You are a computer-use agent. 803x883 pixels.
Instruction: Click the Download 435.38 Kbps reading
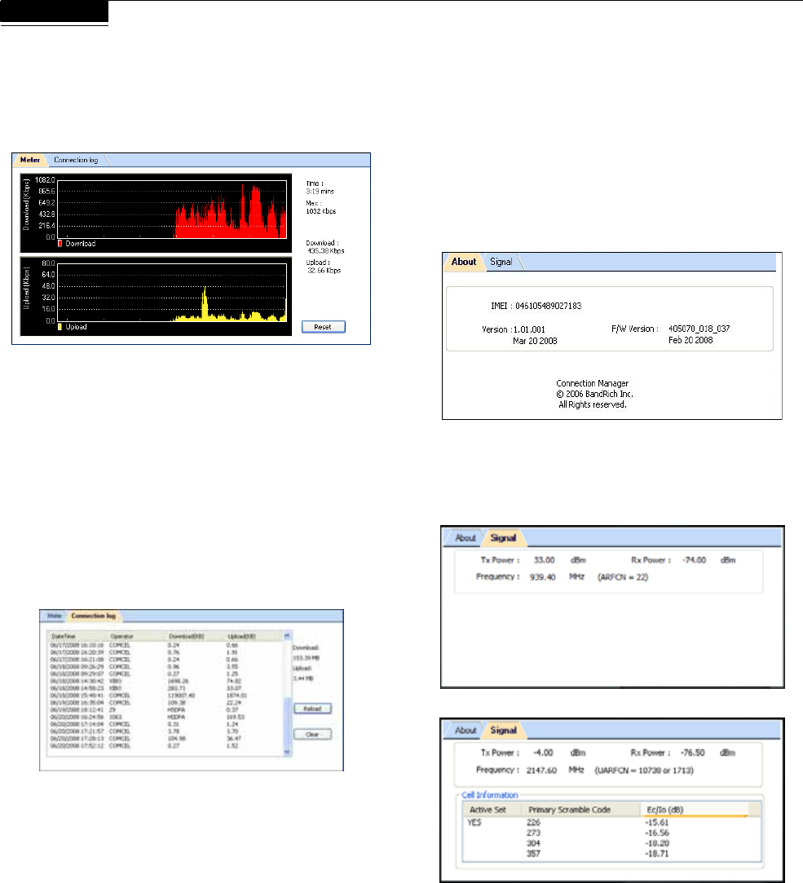(x=325, y=247)
